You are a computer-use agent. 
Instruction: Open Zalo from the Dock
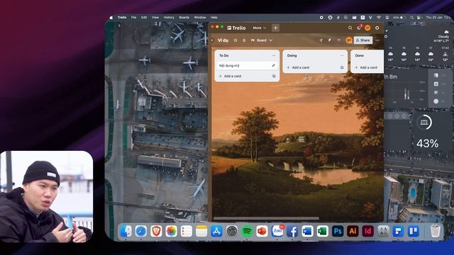277,232
